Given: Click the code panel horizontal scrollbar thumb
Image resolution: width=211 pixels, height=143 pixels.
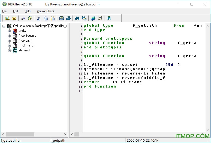Looking at the screenshot, I should pos(77,134).
